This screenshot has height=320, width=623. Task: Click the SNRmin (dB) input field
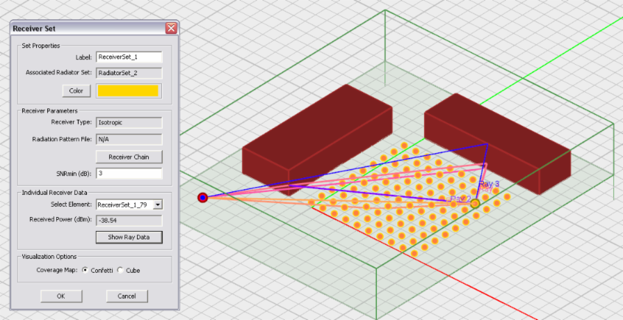point(129,173)
